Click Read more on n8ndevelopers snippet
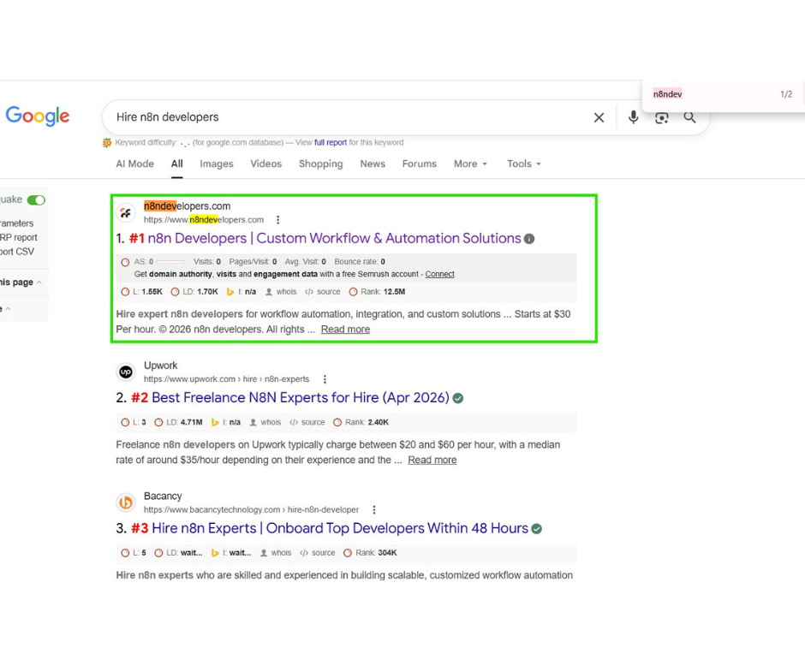The height and width of the screenshot is (660, 805). 345,330
